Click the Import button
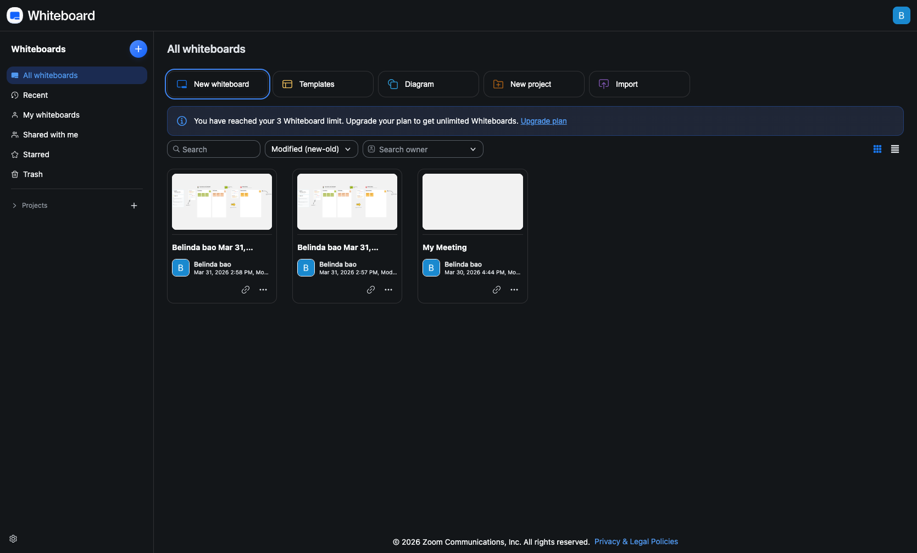The width and height of the screenshot is (917, 553). [x=640, y=84]
